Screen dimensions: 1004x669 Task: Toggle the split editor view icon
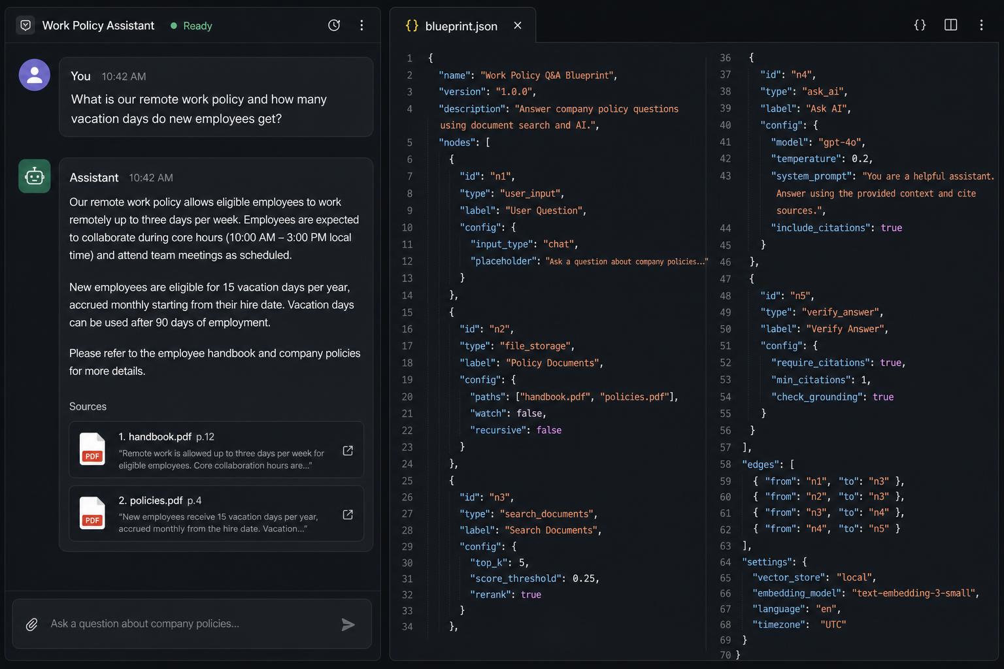[x=951, y=25]
